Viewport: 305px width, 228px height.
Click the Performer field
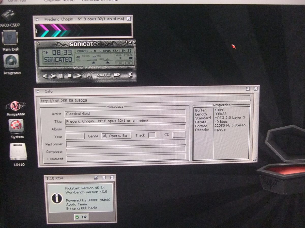[126, 144]
